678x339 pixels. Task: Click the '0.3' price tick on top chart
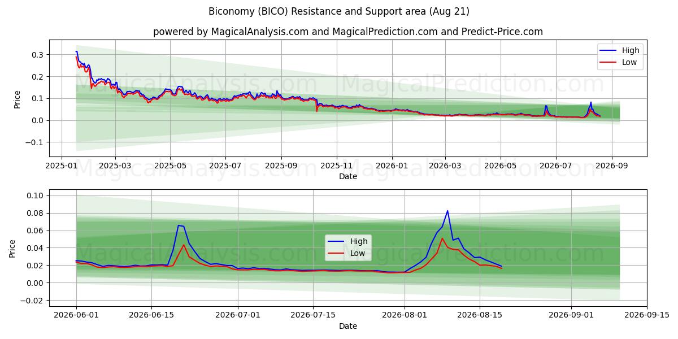pyautogui.click(x=39, y=55)
